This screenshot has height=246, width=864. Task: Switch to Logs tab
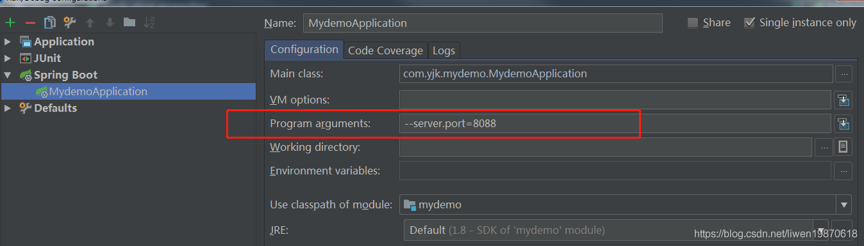(x=444, y=50)
